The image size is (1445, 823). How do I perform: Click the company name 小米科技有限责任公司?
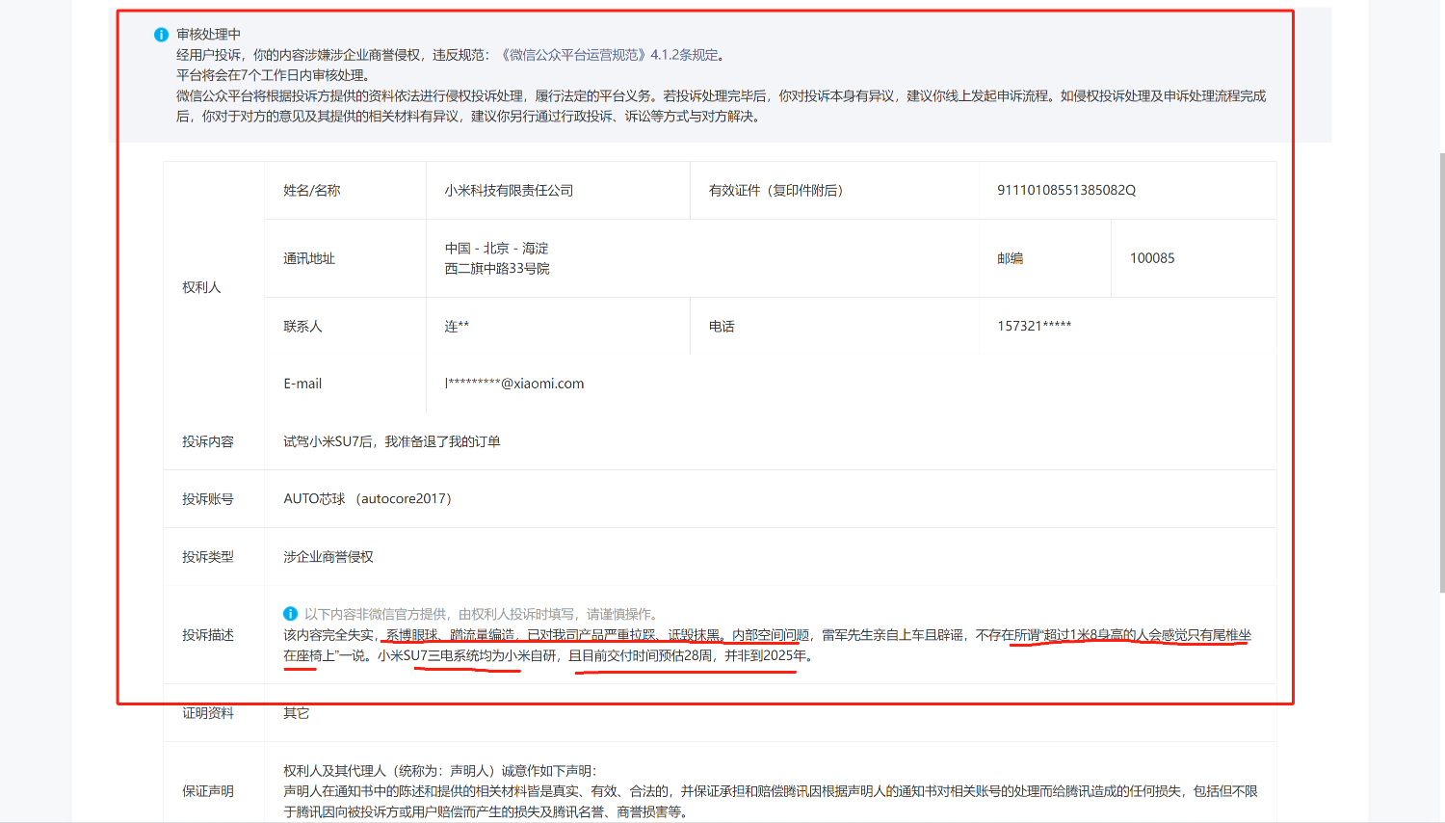(509, 191)
